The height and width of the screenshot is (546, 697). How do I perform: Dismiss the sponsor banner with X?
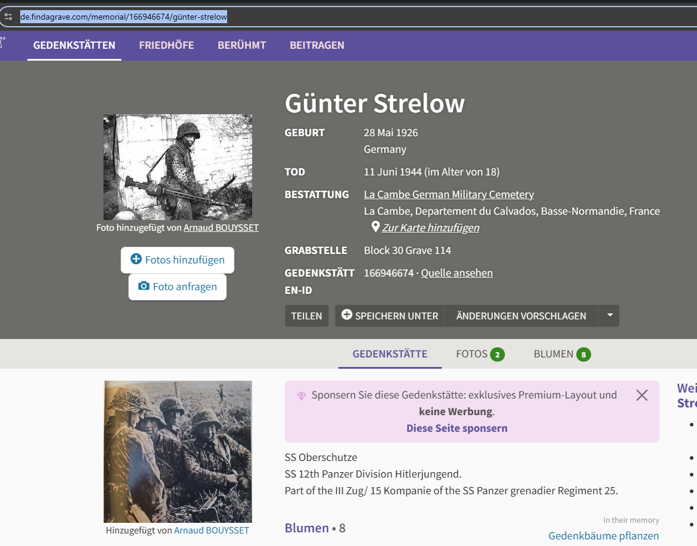pos(642,396)
